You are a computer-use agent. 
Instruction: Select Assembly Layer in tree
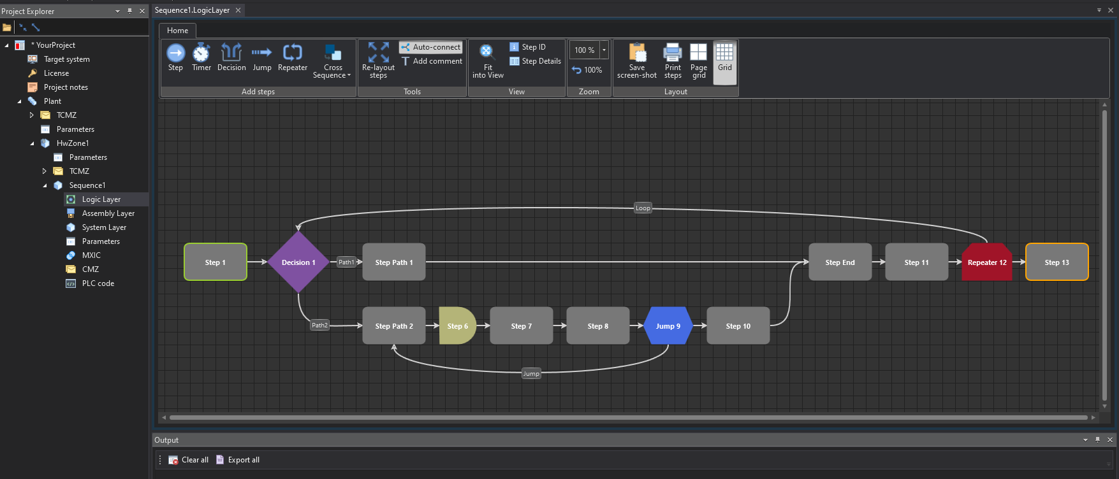[108, 213]
